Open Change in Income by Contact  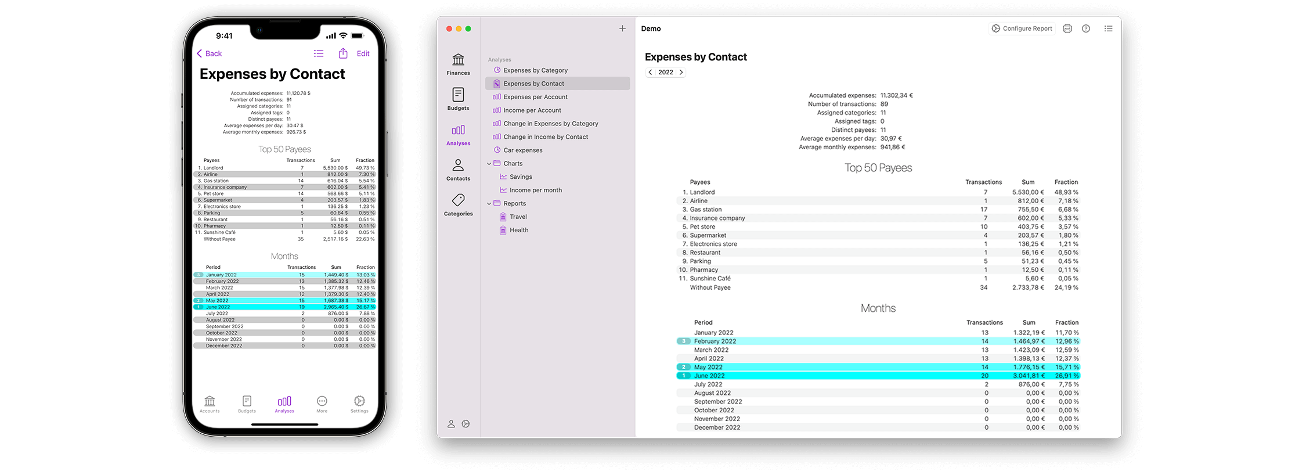point(557,137)
